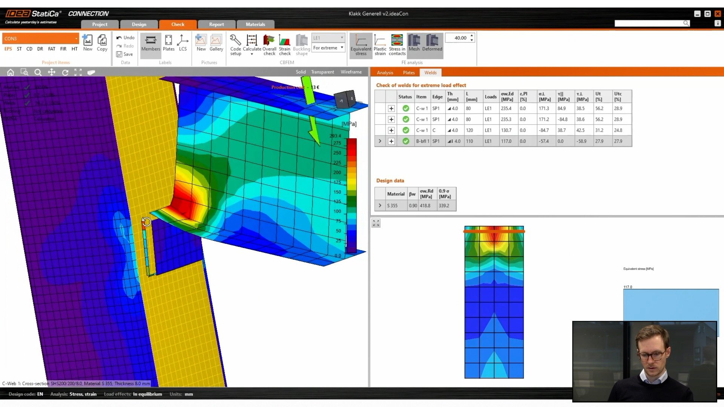Viewport: 724px width, 407px height.
Task: Click the MPa color scale legend
Action: pyautogui.click(x=351, y=192)
